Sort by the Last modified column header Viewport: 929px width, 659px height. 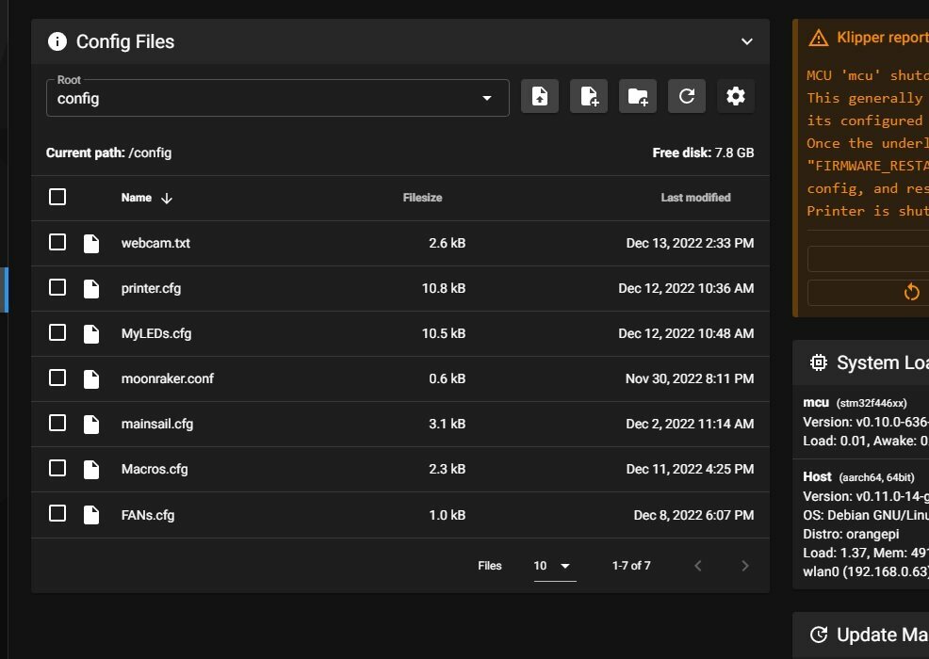pos(695,198)
